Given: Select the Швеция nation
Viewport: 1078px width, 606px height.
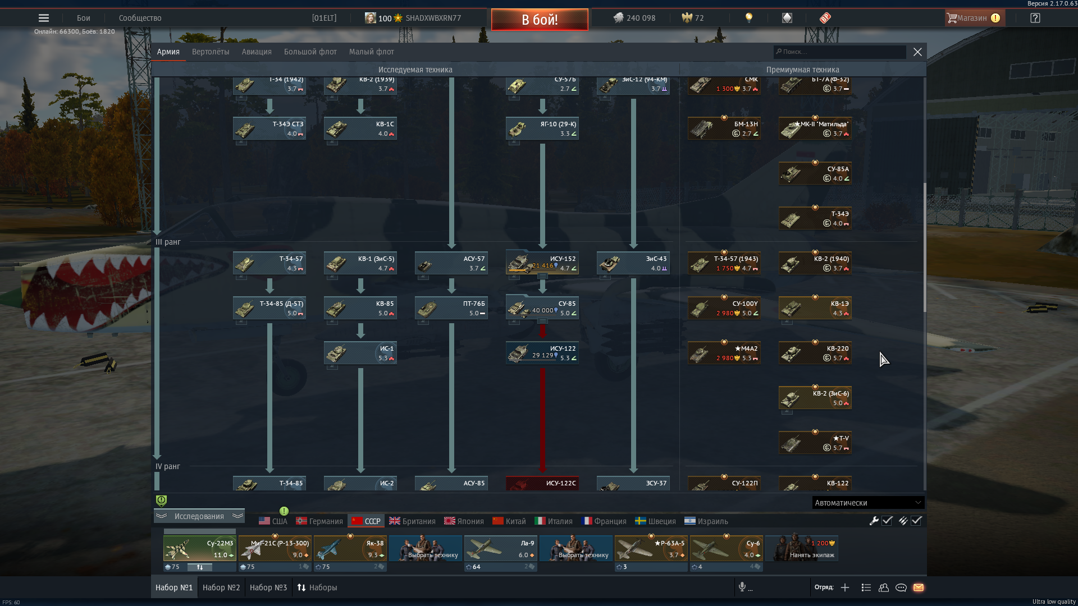Looking at the screenshot, I should 655,521.
